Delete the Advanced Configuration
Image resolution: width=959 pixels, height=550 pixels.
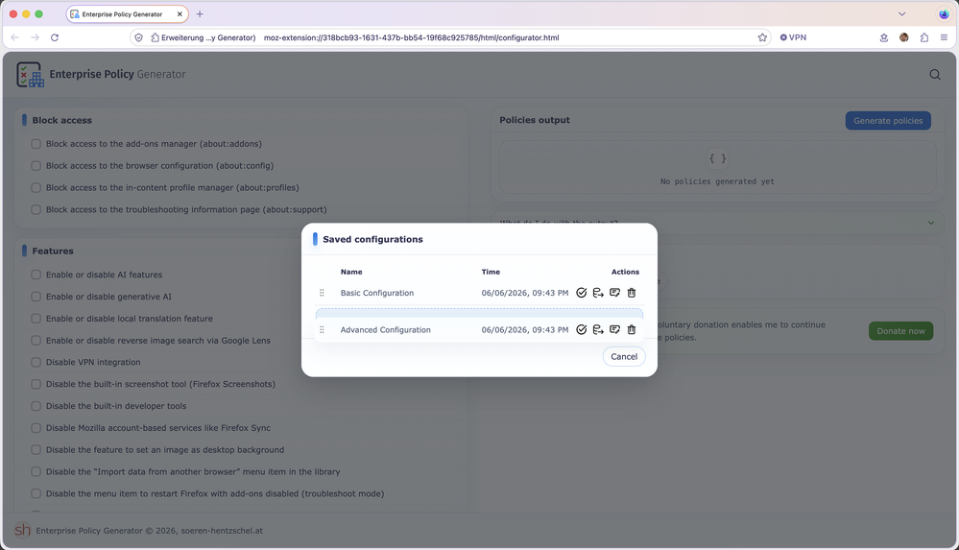coord(632,330)
